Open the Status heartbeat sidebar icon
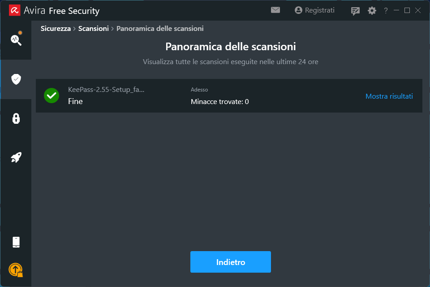 (16, 39)
